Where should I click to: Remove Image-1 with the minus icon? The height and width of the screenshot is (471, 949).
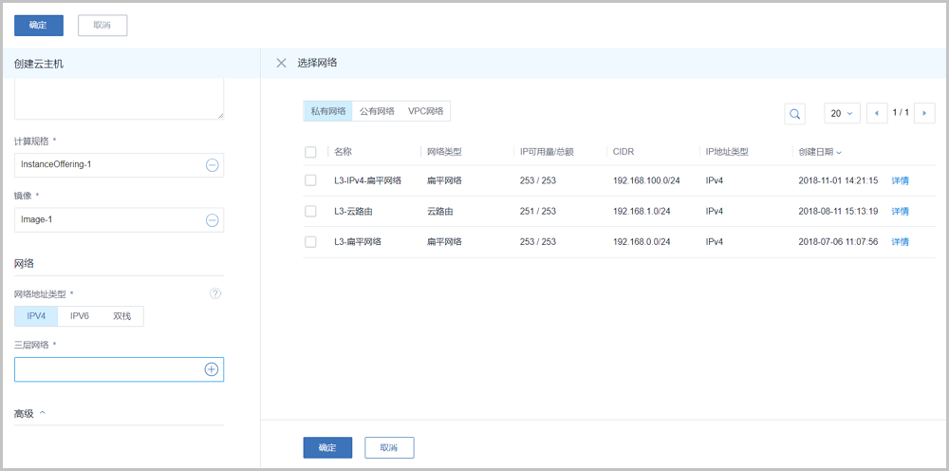click(212, 220)
